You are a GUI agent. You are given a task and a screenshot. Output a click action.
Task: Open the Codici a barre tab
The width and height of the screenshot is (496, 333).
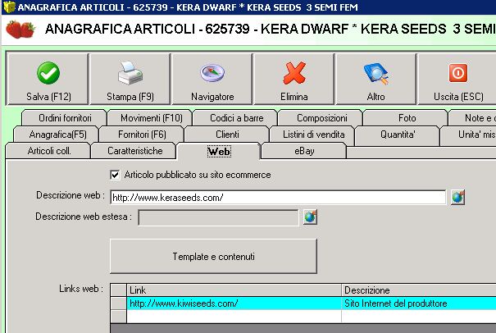[x=236, y=118]
